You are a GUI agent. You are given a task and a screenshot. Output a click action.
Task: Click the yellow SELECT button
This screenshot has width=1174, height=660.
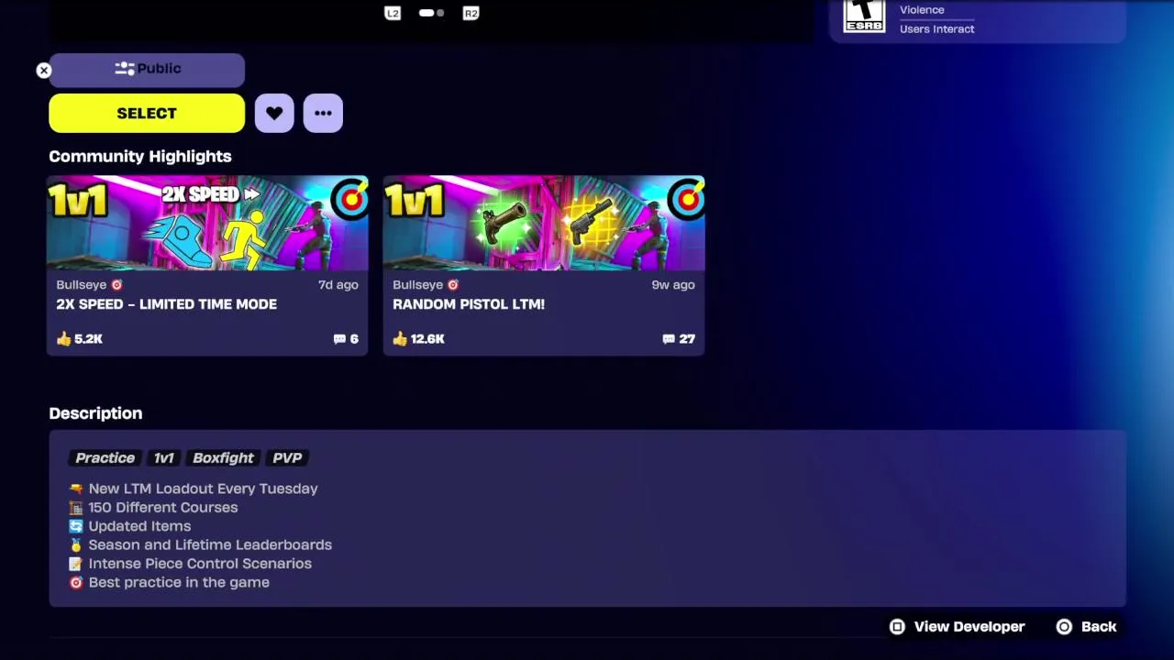click(147, 114)
